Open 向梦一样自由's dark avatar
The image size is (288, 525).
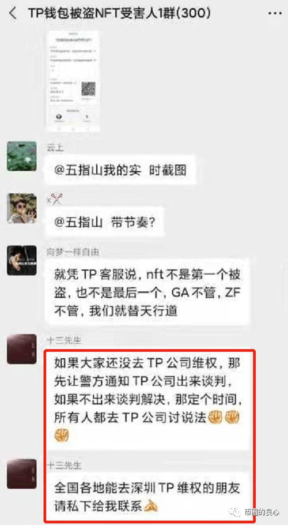click(22, 261)
